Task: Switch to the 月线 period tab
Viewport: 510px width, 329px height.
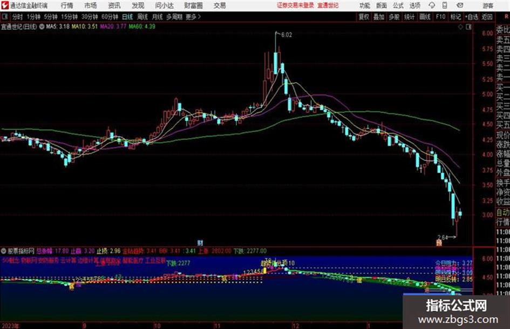Action: pos(158,17)
